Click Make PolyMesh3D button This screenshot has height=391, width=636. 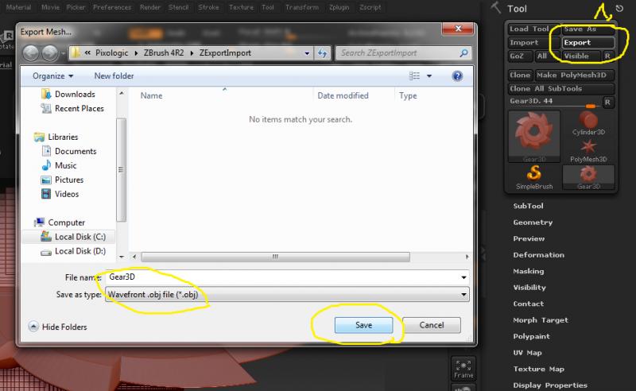point(574,75)
